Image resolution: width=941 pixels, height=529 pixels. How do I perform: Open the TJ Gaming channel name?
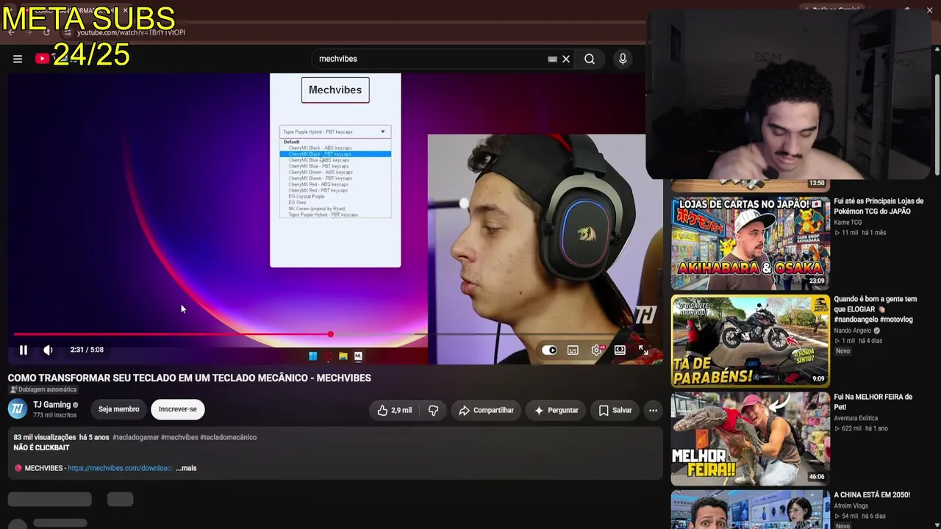51,405
